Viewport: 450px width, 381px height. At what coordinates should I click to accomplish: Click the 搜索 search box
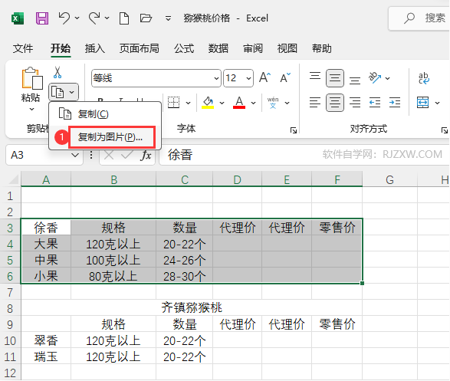(x=419, y=18)
